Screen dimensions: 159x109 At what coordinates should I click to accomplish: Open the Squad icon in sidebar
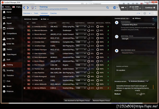click(x=4, y=23)
